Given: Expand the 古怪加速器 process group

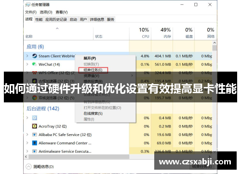Looking at the screenshot, I should (x=27, y=81).
